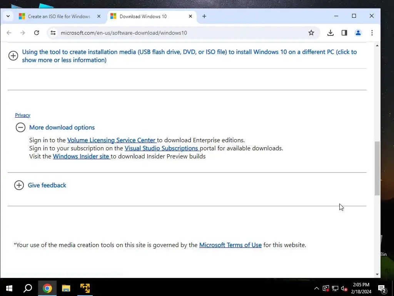
Task: Open File Explorer from taskbar
Action: [66, 288]
